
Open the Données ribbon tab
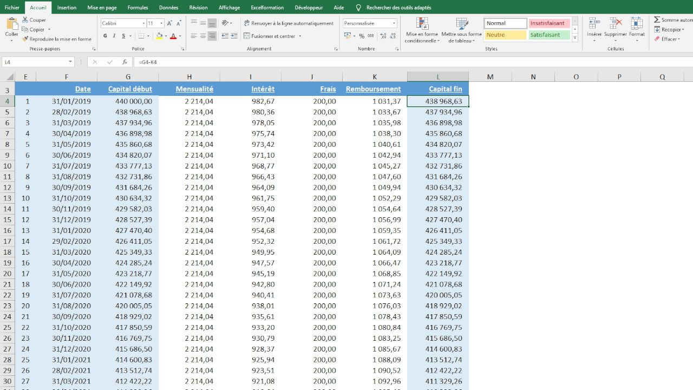(168, 8)
